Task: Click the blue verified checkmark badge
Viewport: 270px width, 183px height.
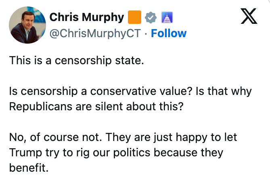Action: pyautogui.click(x=151, y=18)
